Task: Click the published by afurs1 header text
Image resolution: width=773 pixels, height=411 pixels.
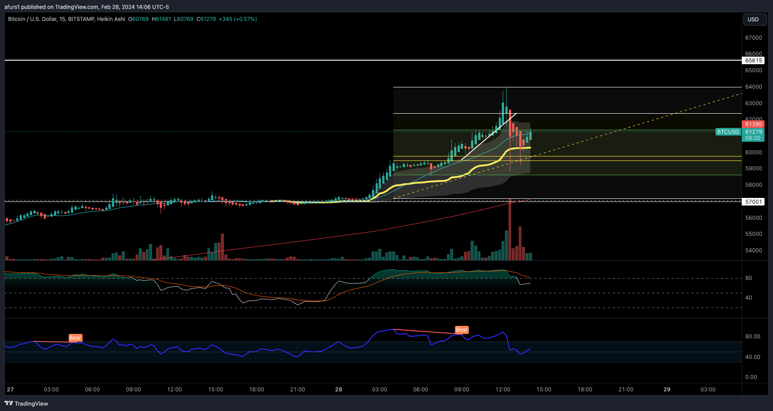Action: [x=87, y=7]
